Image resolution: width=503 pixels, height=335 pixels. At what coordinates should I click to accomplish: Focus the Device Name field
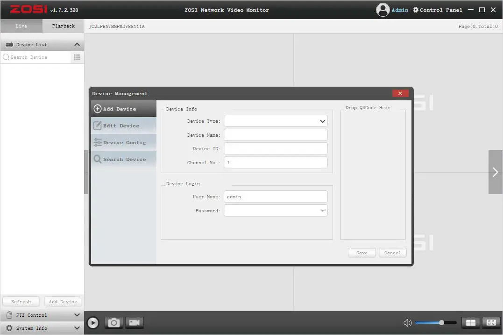tap(276, 135)
